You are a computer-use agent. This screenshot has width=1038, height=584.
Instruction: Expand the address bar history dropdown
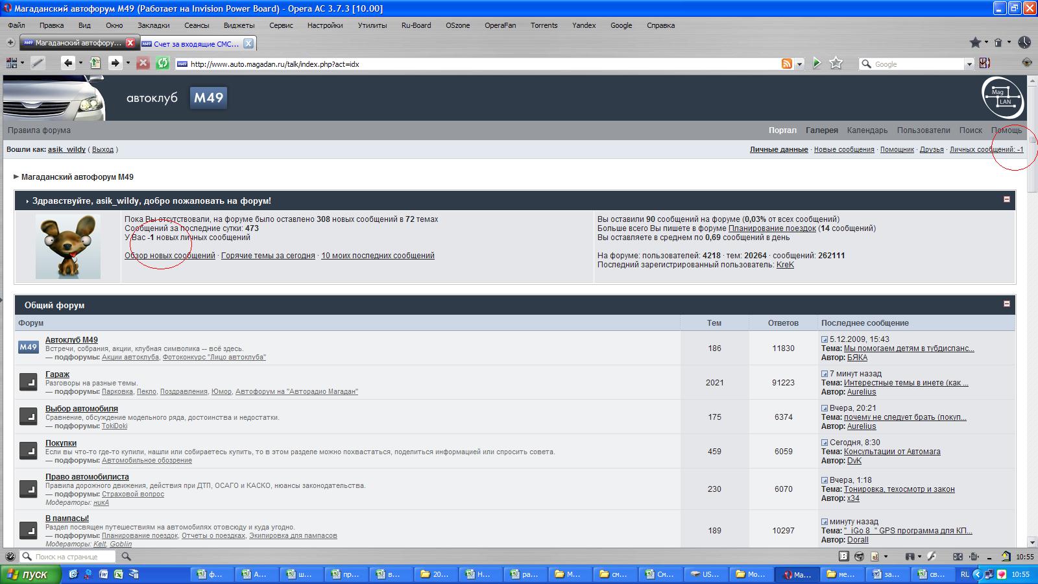pos(800,64)
